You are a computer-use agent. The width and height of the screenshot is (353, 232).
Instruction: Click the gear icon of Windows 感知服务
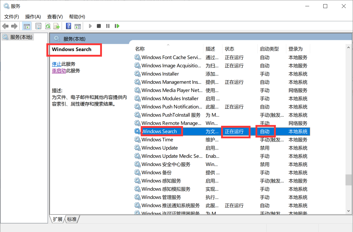tap(137, 181)
